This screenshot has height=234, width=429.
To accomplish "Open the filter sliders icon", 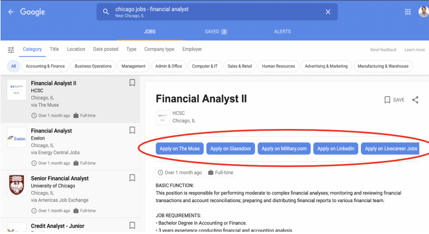I will click(x=11, y=50).
